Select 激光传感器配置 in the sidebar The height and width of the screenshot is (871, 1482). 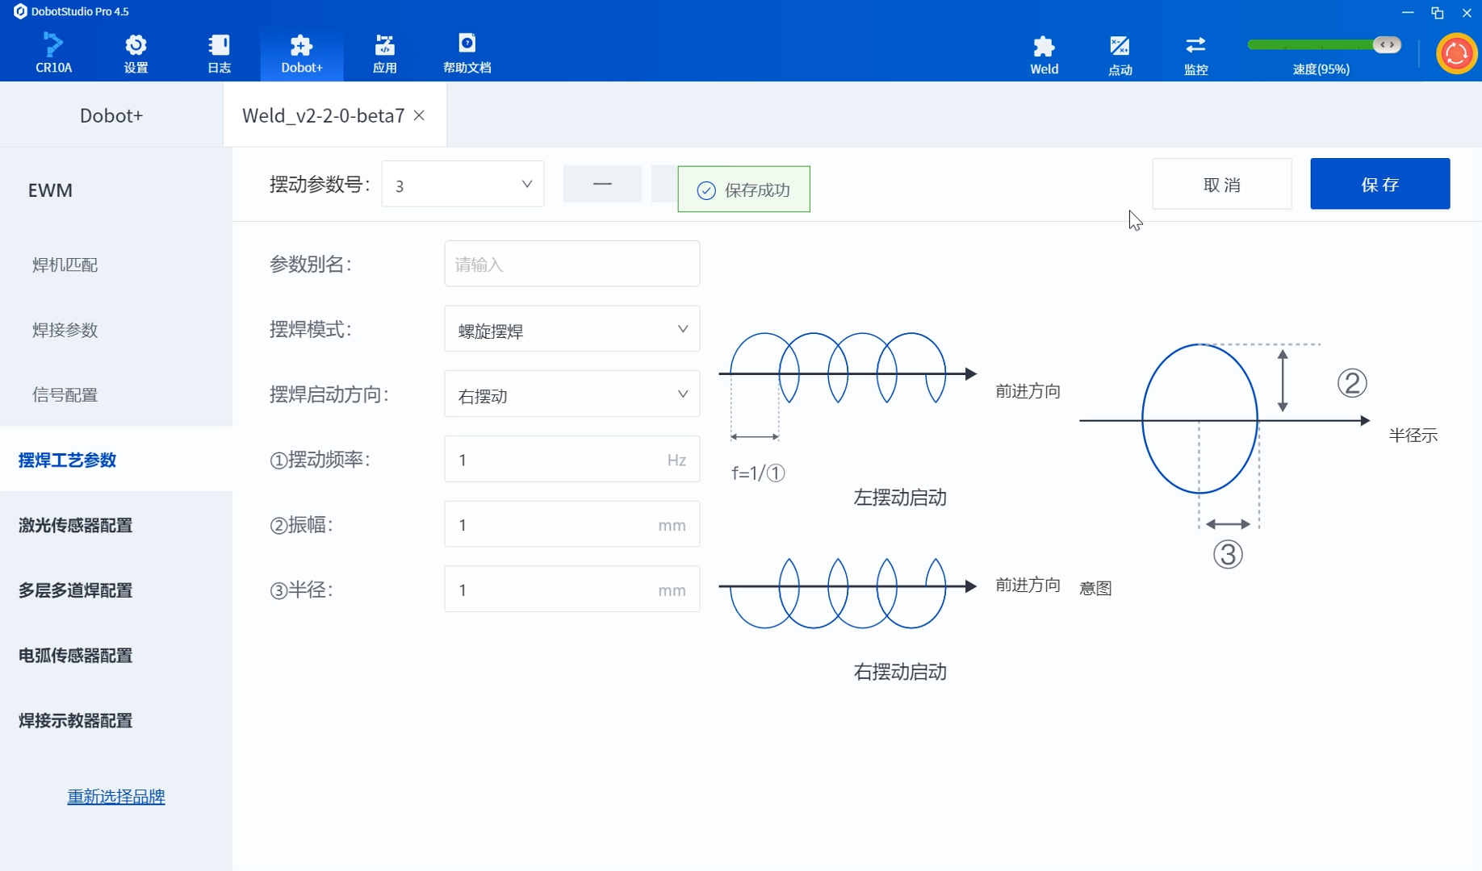[x=75, y=525]
